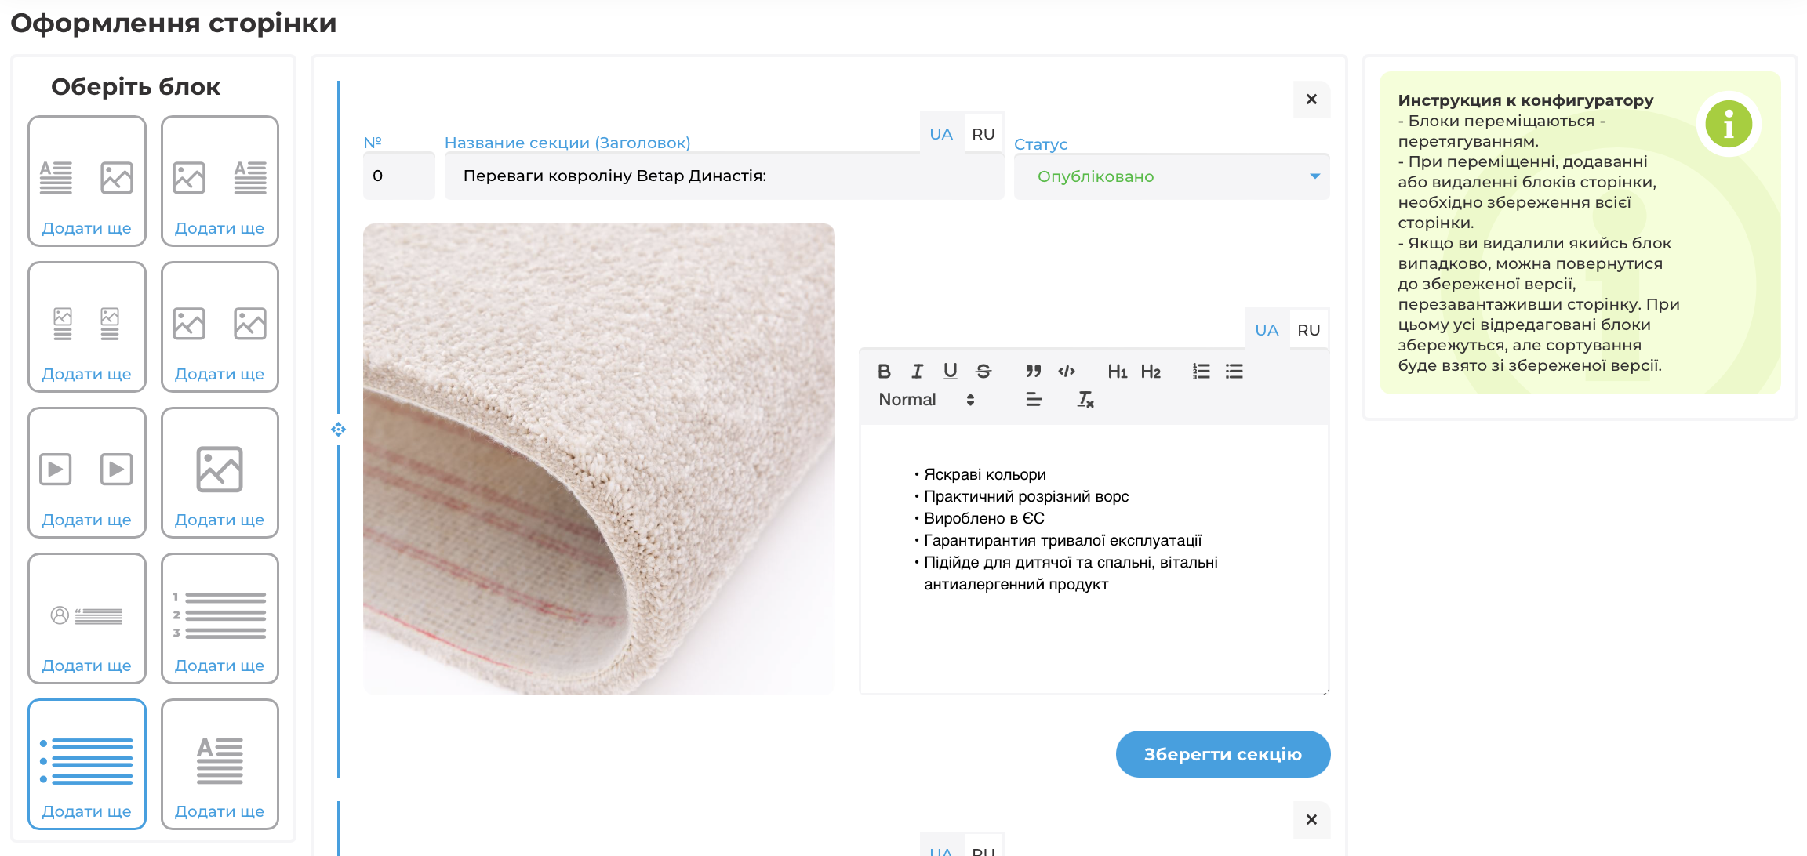Add the testimonial quote block

pyautogui.click(x=87, y=618)
